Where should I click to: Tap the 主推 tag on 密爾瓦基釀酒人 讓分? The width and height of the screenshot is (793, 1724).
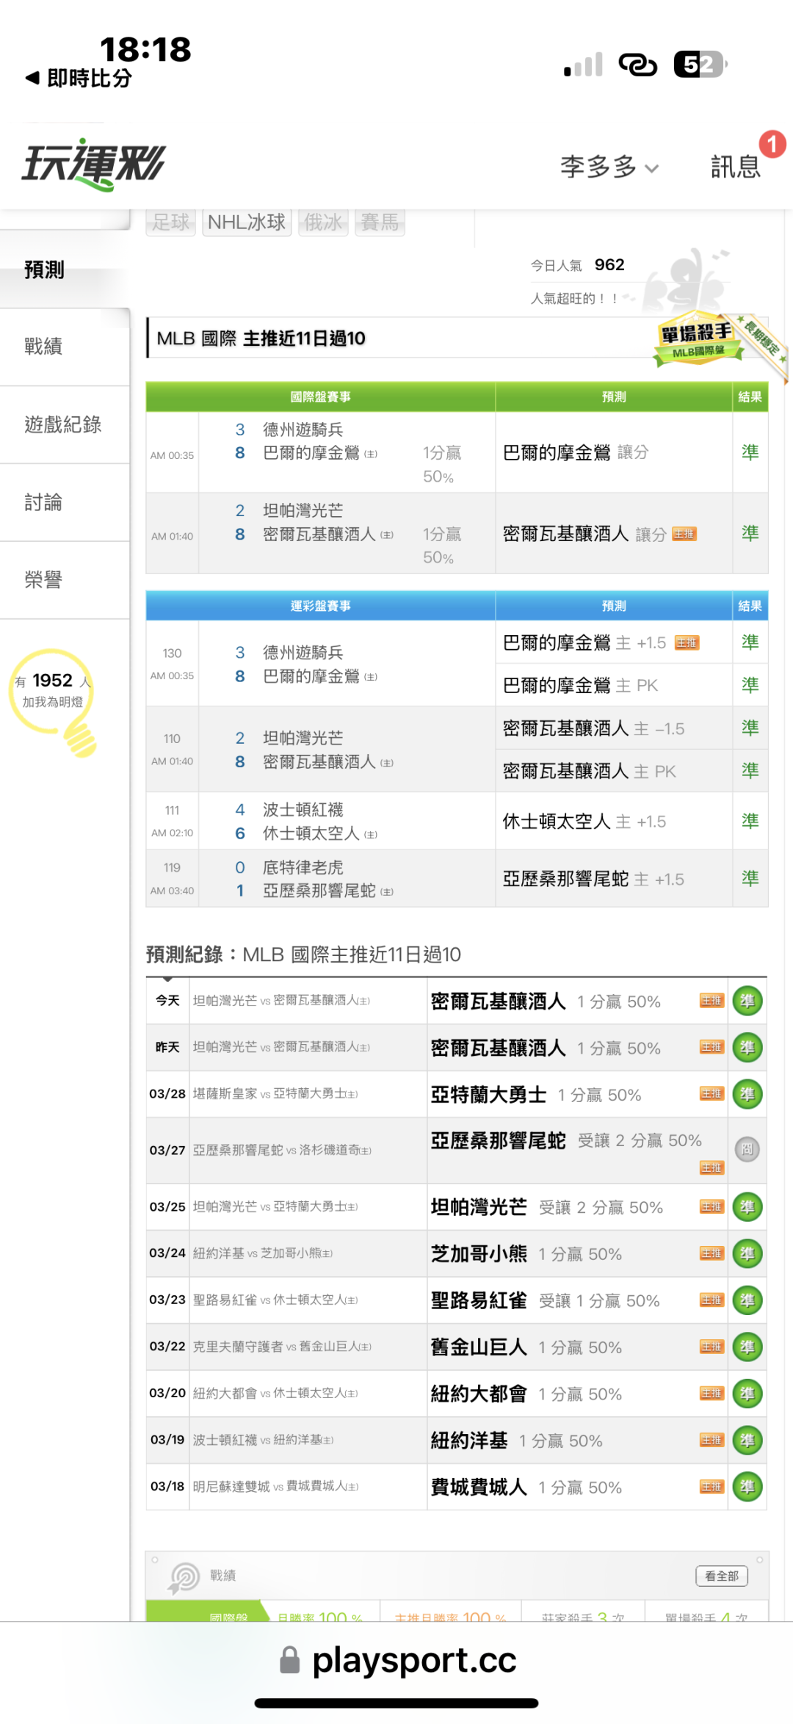[684, 534]
